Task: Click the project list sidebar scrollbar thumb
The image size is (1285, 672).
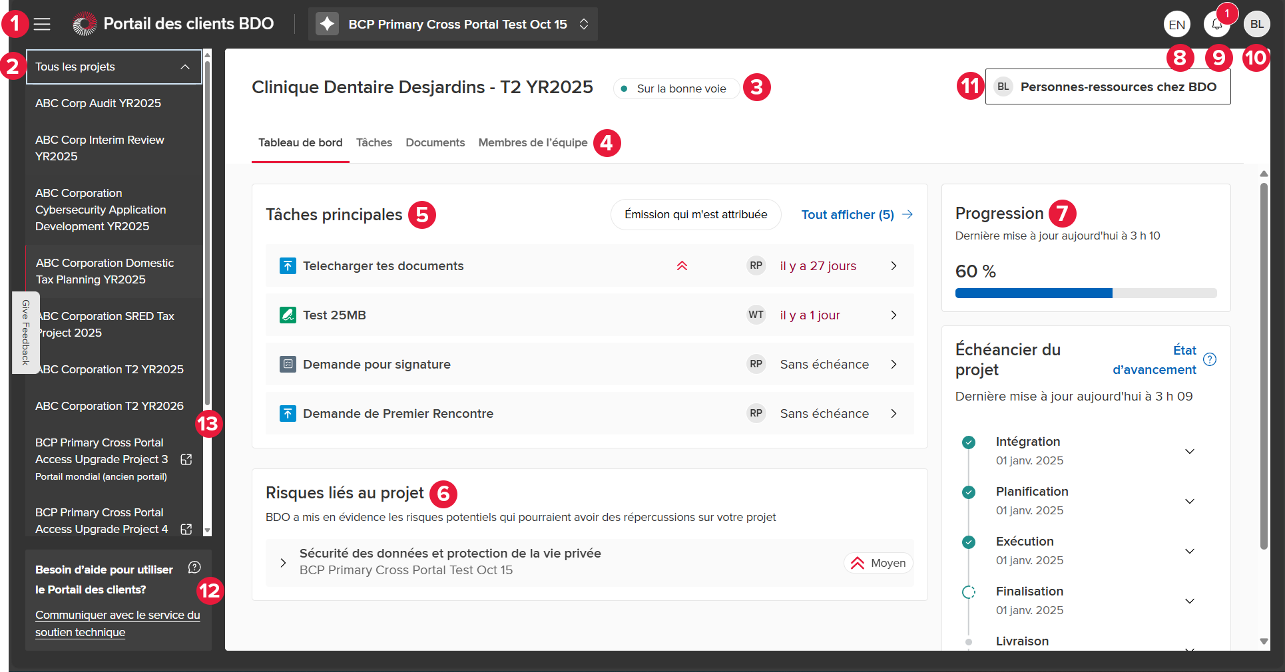Action: [207, 233]
